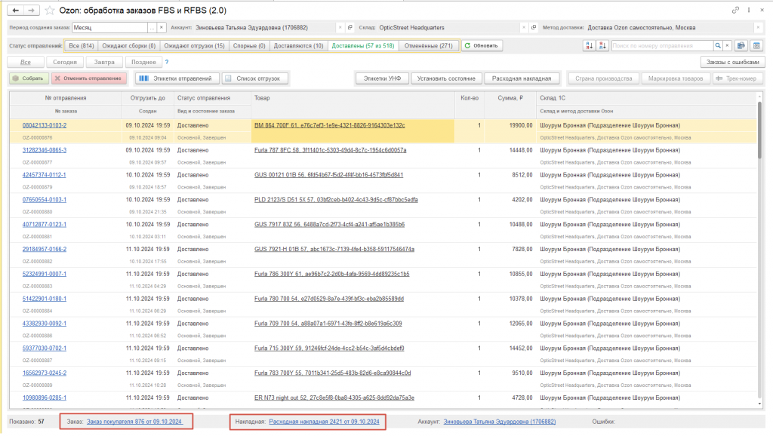Open the Account field's linked record icon
773x436 pixels.
[350, 28]
